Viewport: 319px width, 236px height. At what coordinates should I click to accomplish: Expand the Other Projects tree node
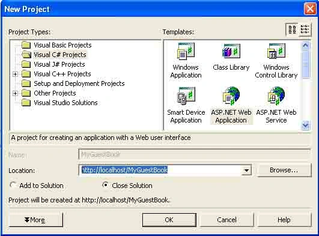[x=15, y=94]
